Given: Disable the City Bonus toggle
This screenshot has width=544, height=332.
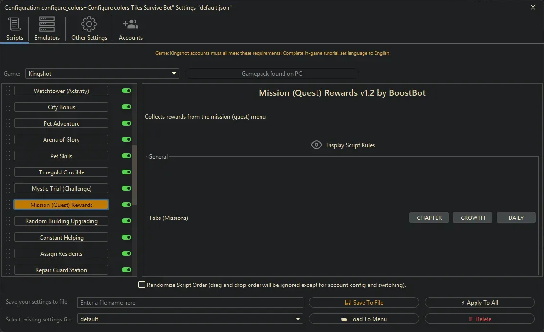Looking at the screenshot, I should [x=125, y=106].
